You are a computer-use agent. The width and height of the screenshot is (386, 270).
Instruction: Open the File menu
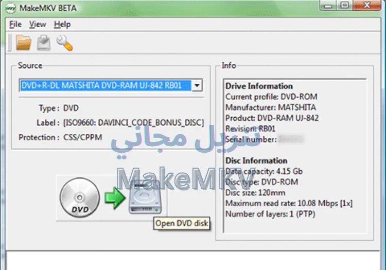tap(15, 24)
